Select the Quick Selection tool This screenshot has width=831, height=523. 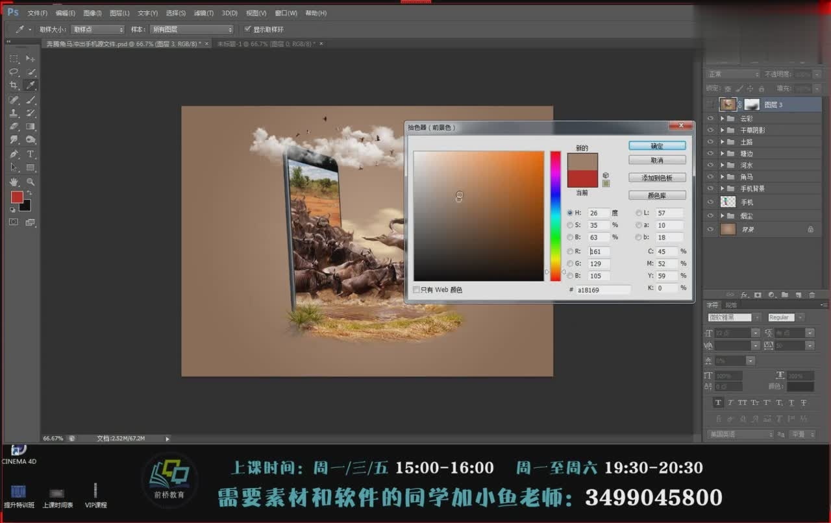(30, 72)
